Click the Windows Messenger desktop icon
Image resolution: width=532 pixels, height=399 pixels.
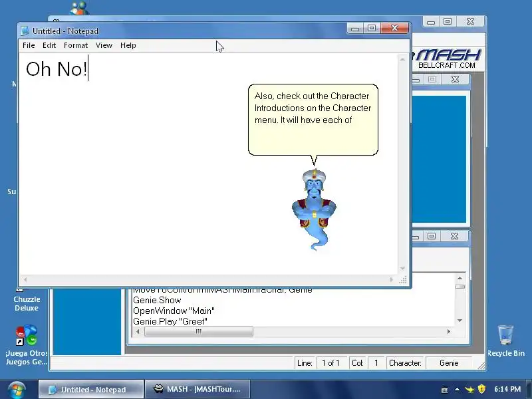[x=79, y=8]
